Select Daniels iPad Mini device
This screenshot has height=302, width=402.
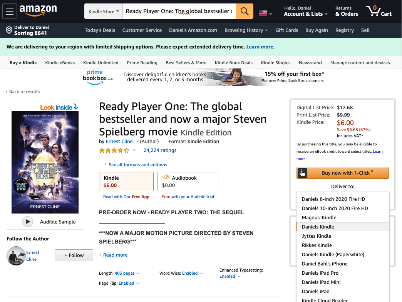pos(343,282)
